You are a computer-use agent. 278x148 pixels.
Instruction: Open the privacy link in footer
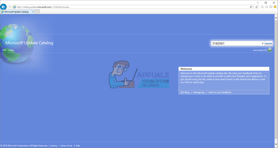pos(54,146)
